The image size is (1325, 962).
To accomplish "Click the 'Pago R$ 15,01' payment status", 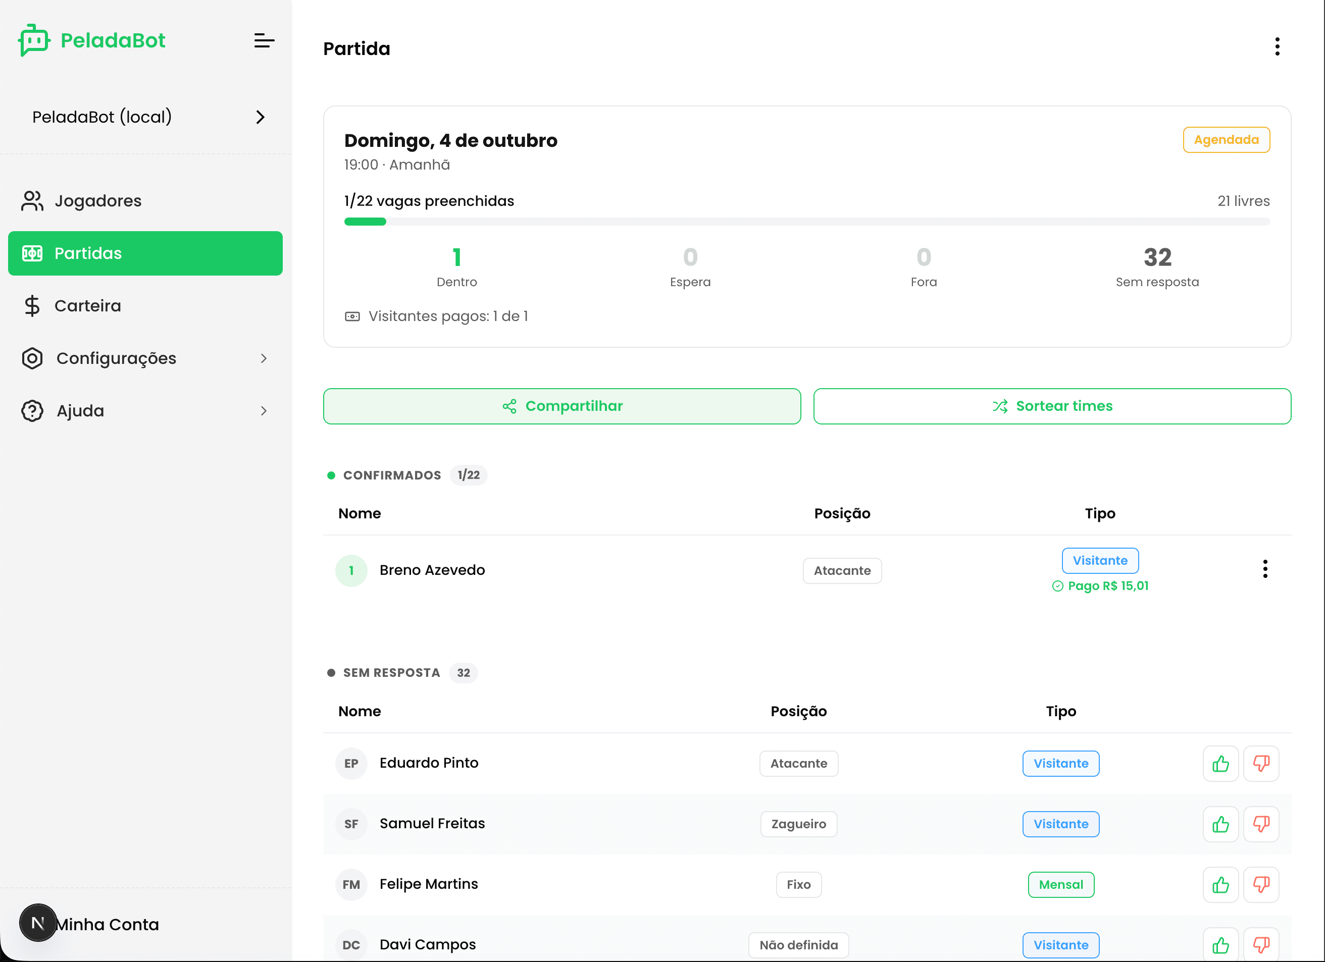I will [1100, 586].
